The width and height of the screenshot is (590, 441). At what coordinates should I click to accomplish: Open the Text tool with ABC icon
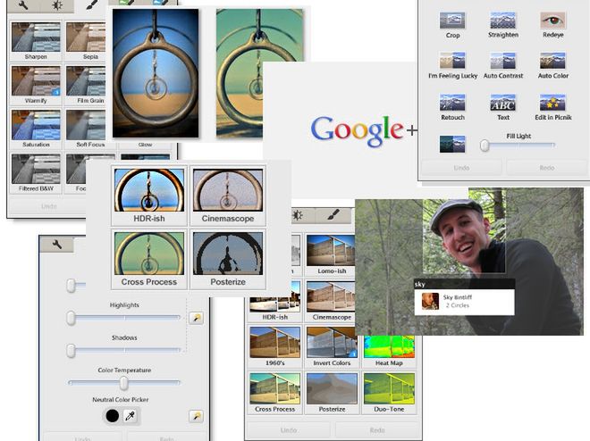(x=503, y=107)
